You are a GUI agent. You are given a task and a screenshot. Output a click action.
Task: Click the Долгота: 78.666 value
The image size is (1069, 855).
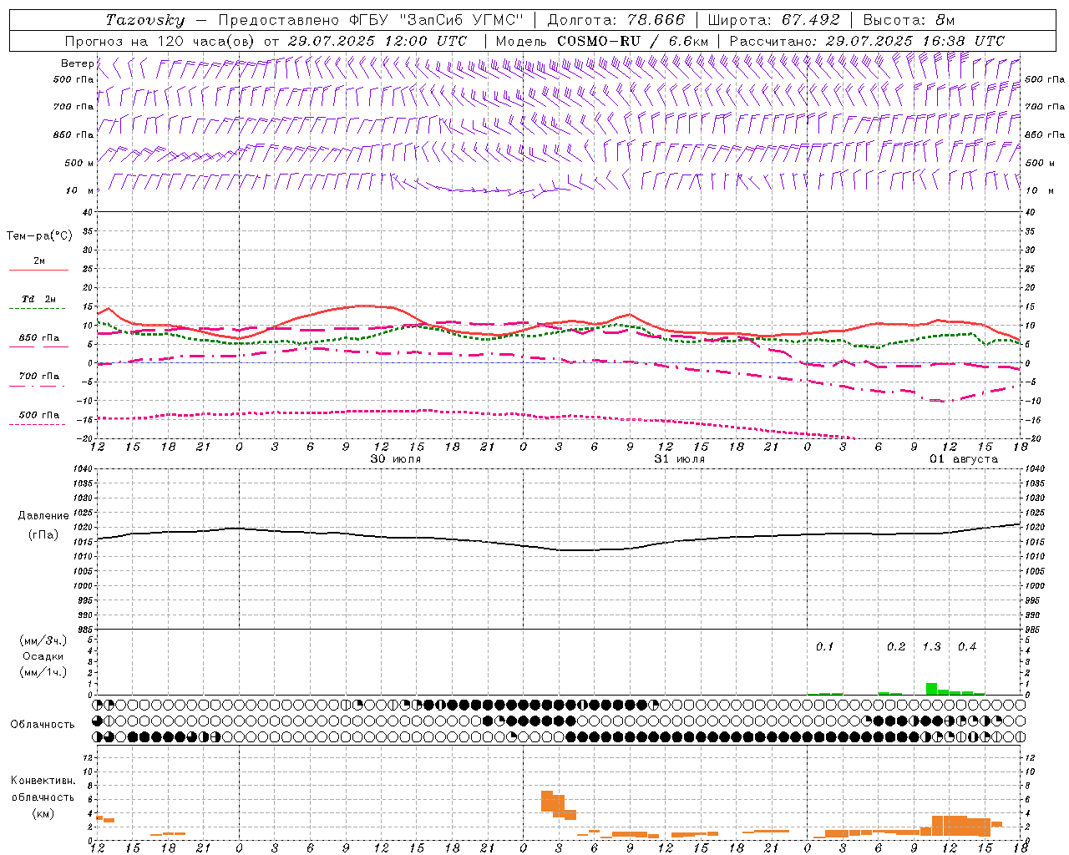[616, 20]
